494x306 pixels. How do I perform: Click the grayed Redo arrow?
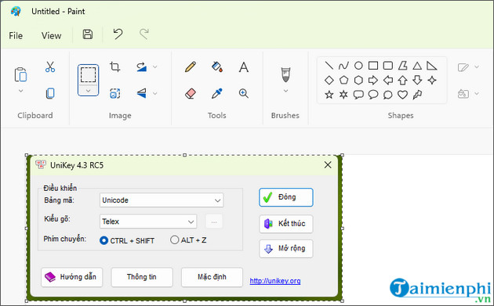(x=144, y=34)
